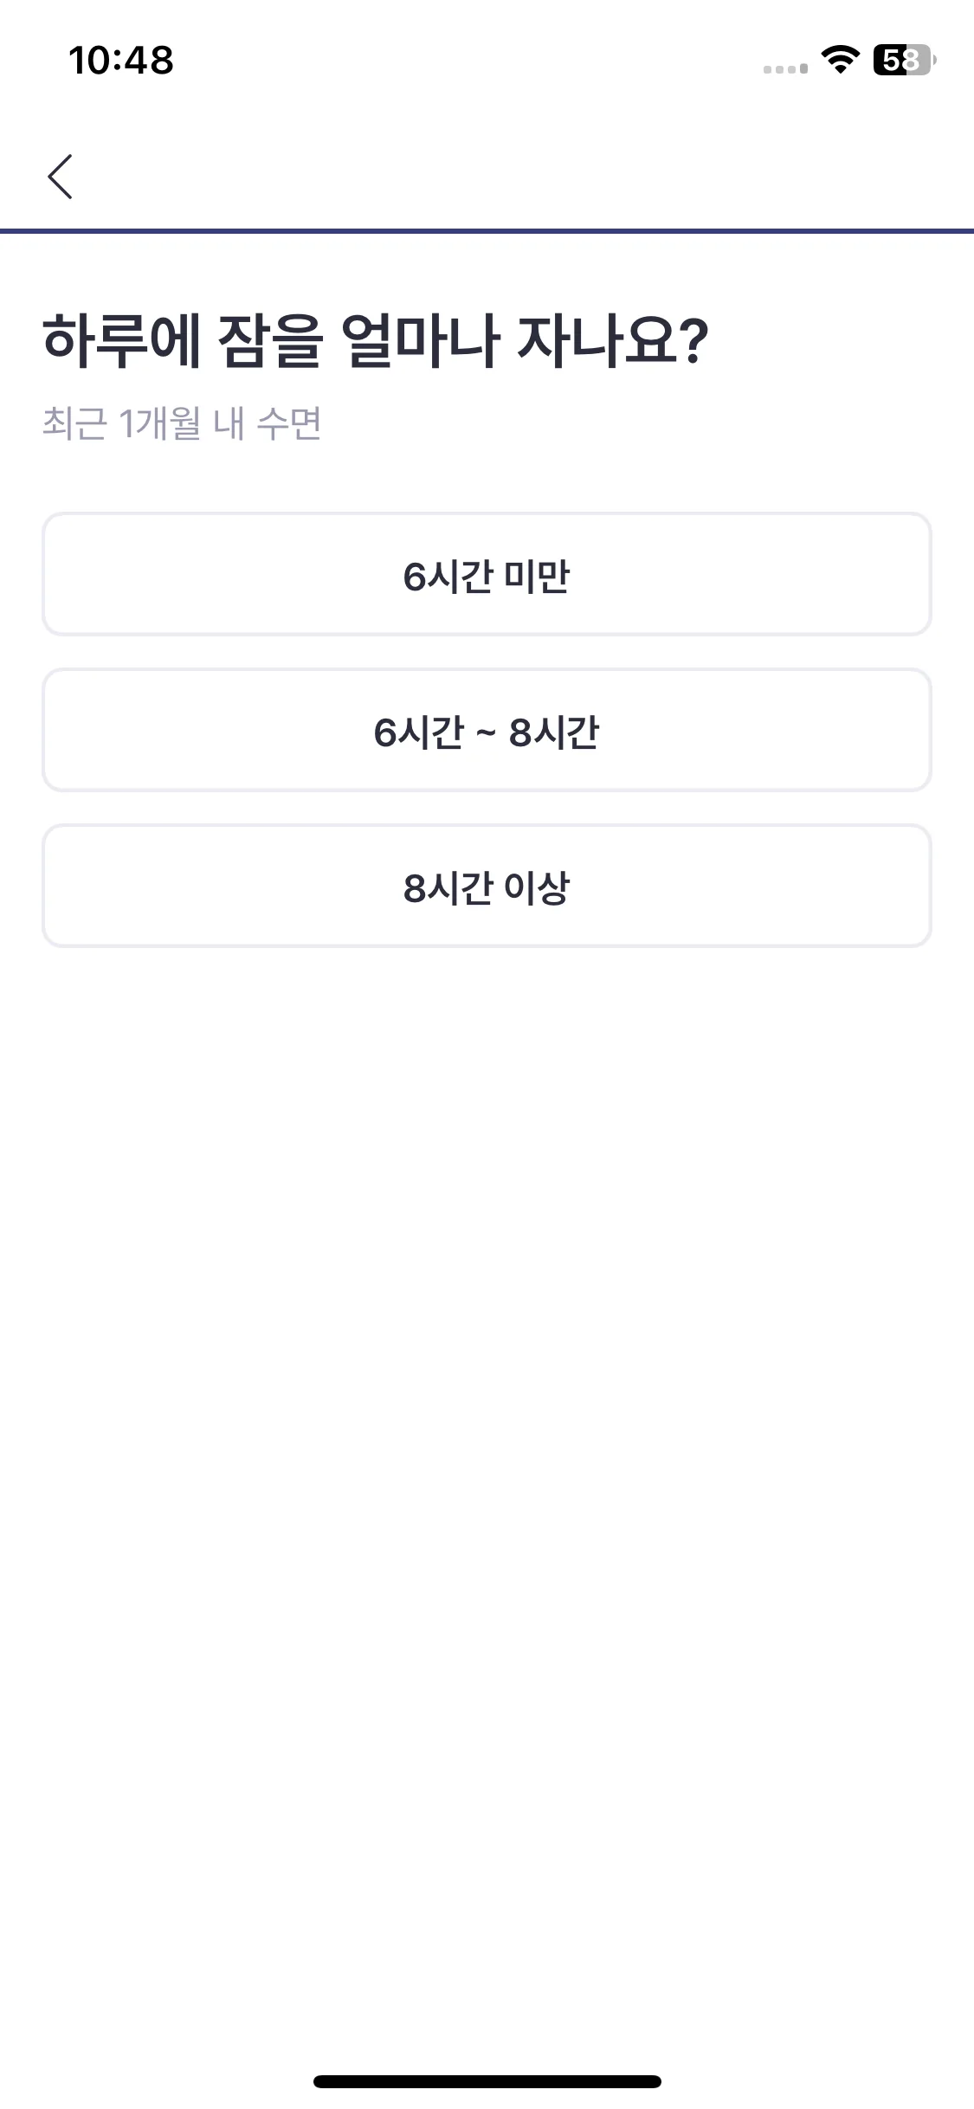The image size is (974, 2109).
Task: Choose eight or more hours sleep answer
Action: point(487,886)
